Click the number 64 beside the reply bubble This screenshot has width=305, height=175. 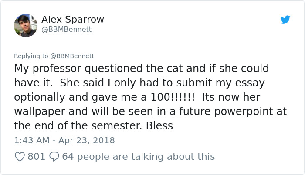pos(68,156)
